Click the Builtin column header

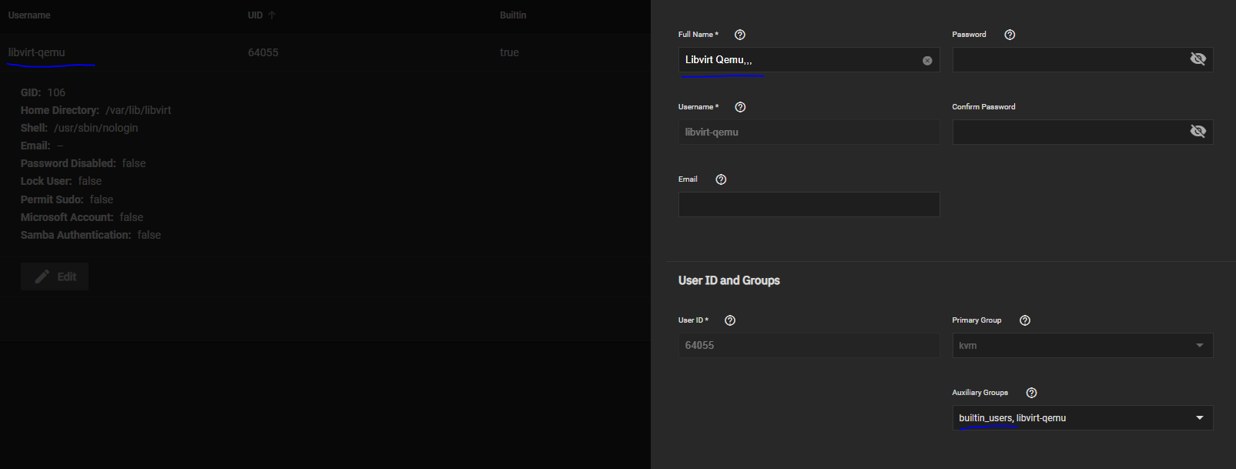pos(513,15)
